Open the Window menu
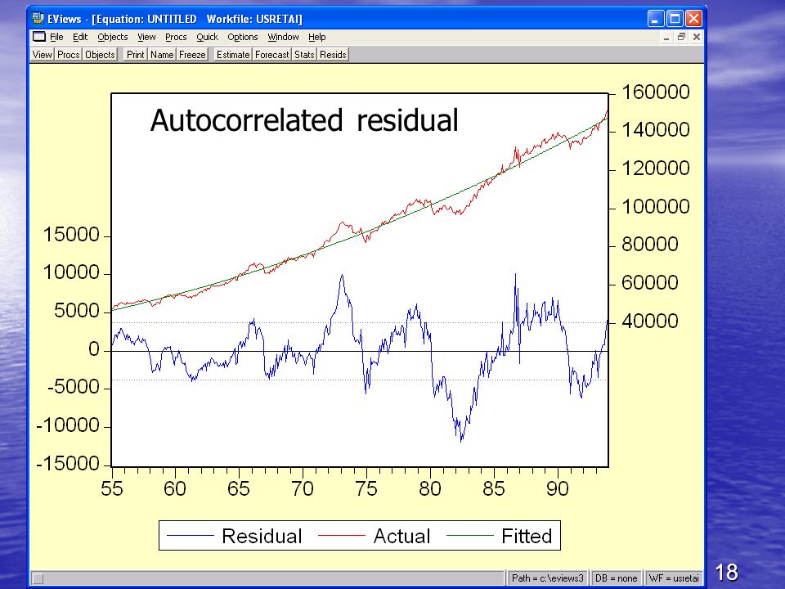 [x=284, y=37]
